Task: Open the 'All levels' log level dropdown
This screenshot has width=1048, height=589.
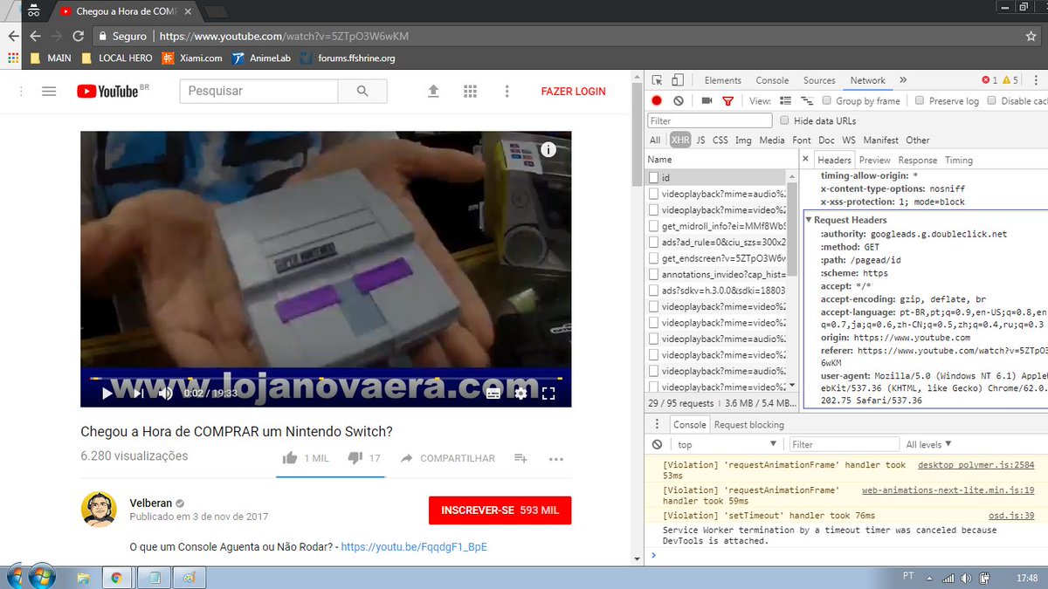Action: pyautogui.click(x=929, y=444)
